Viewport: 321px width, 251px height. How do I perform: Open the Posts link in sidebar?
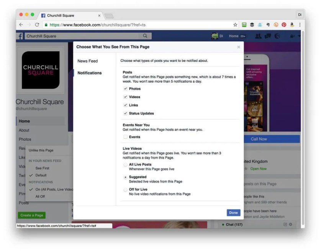click(24, 203)
